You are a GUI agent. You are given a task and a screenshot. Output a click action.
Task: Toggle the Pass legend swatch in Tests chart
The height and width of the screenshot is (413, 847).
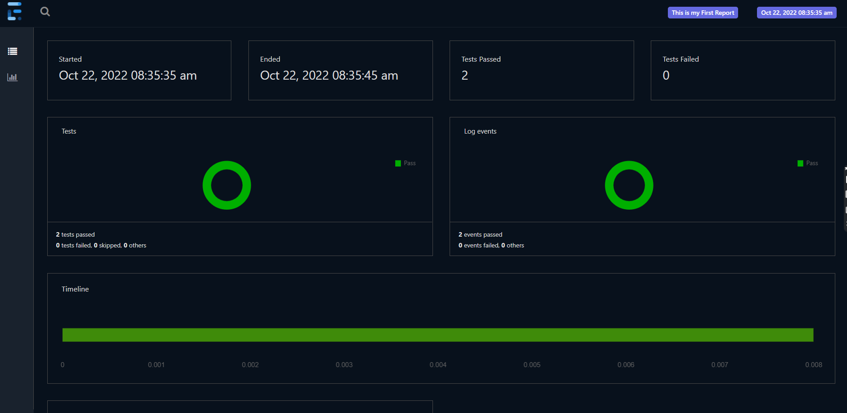click(398, 163)
